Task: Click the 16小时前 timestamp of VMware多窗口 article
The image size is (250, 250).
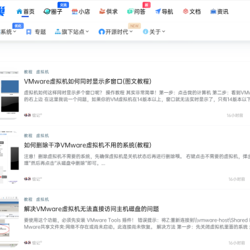Action: [x=235, y=115]
